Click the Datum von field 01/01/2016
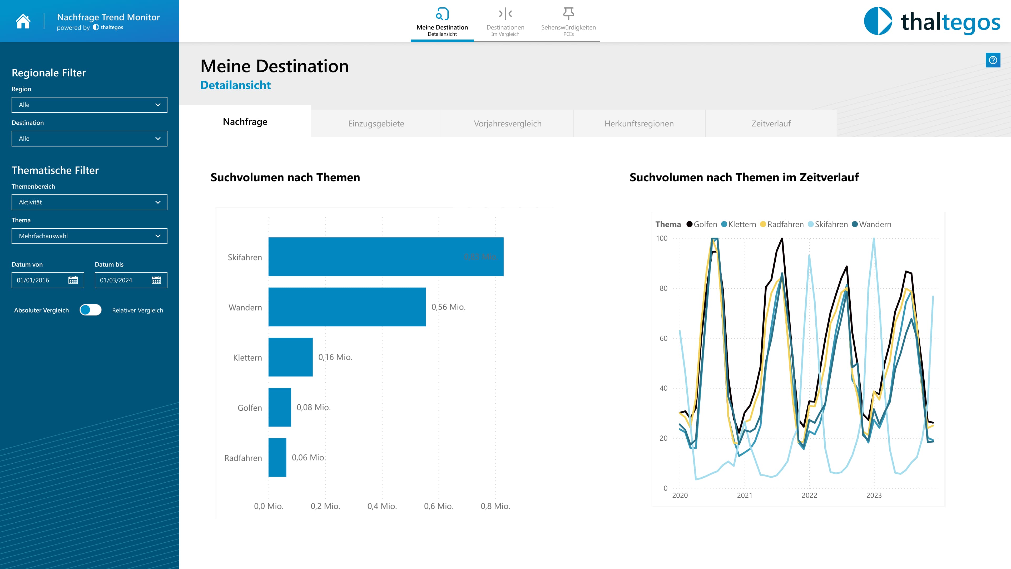 (x=48, y=280)
